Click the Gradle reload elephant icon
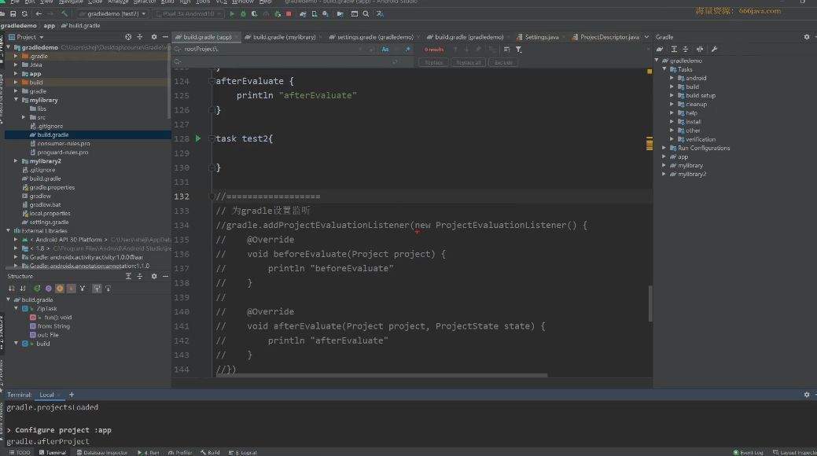Screen dimensions: 817x456 point(660,49)
